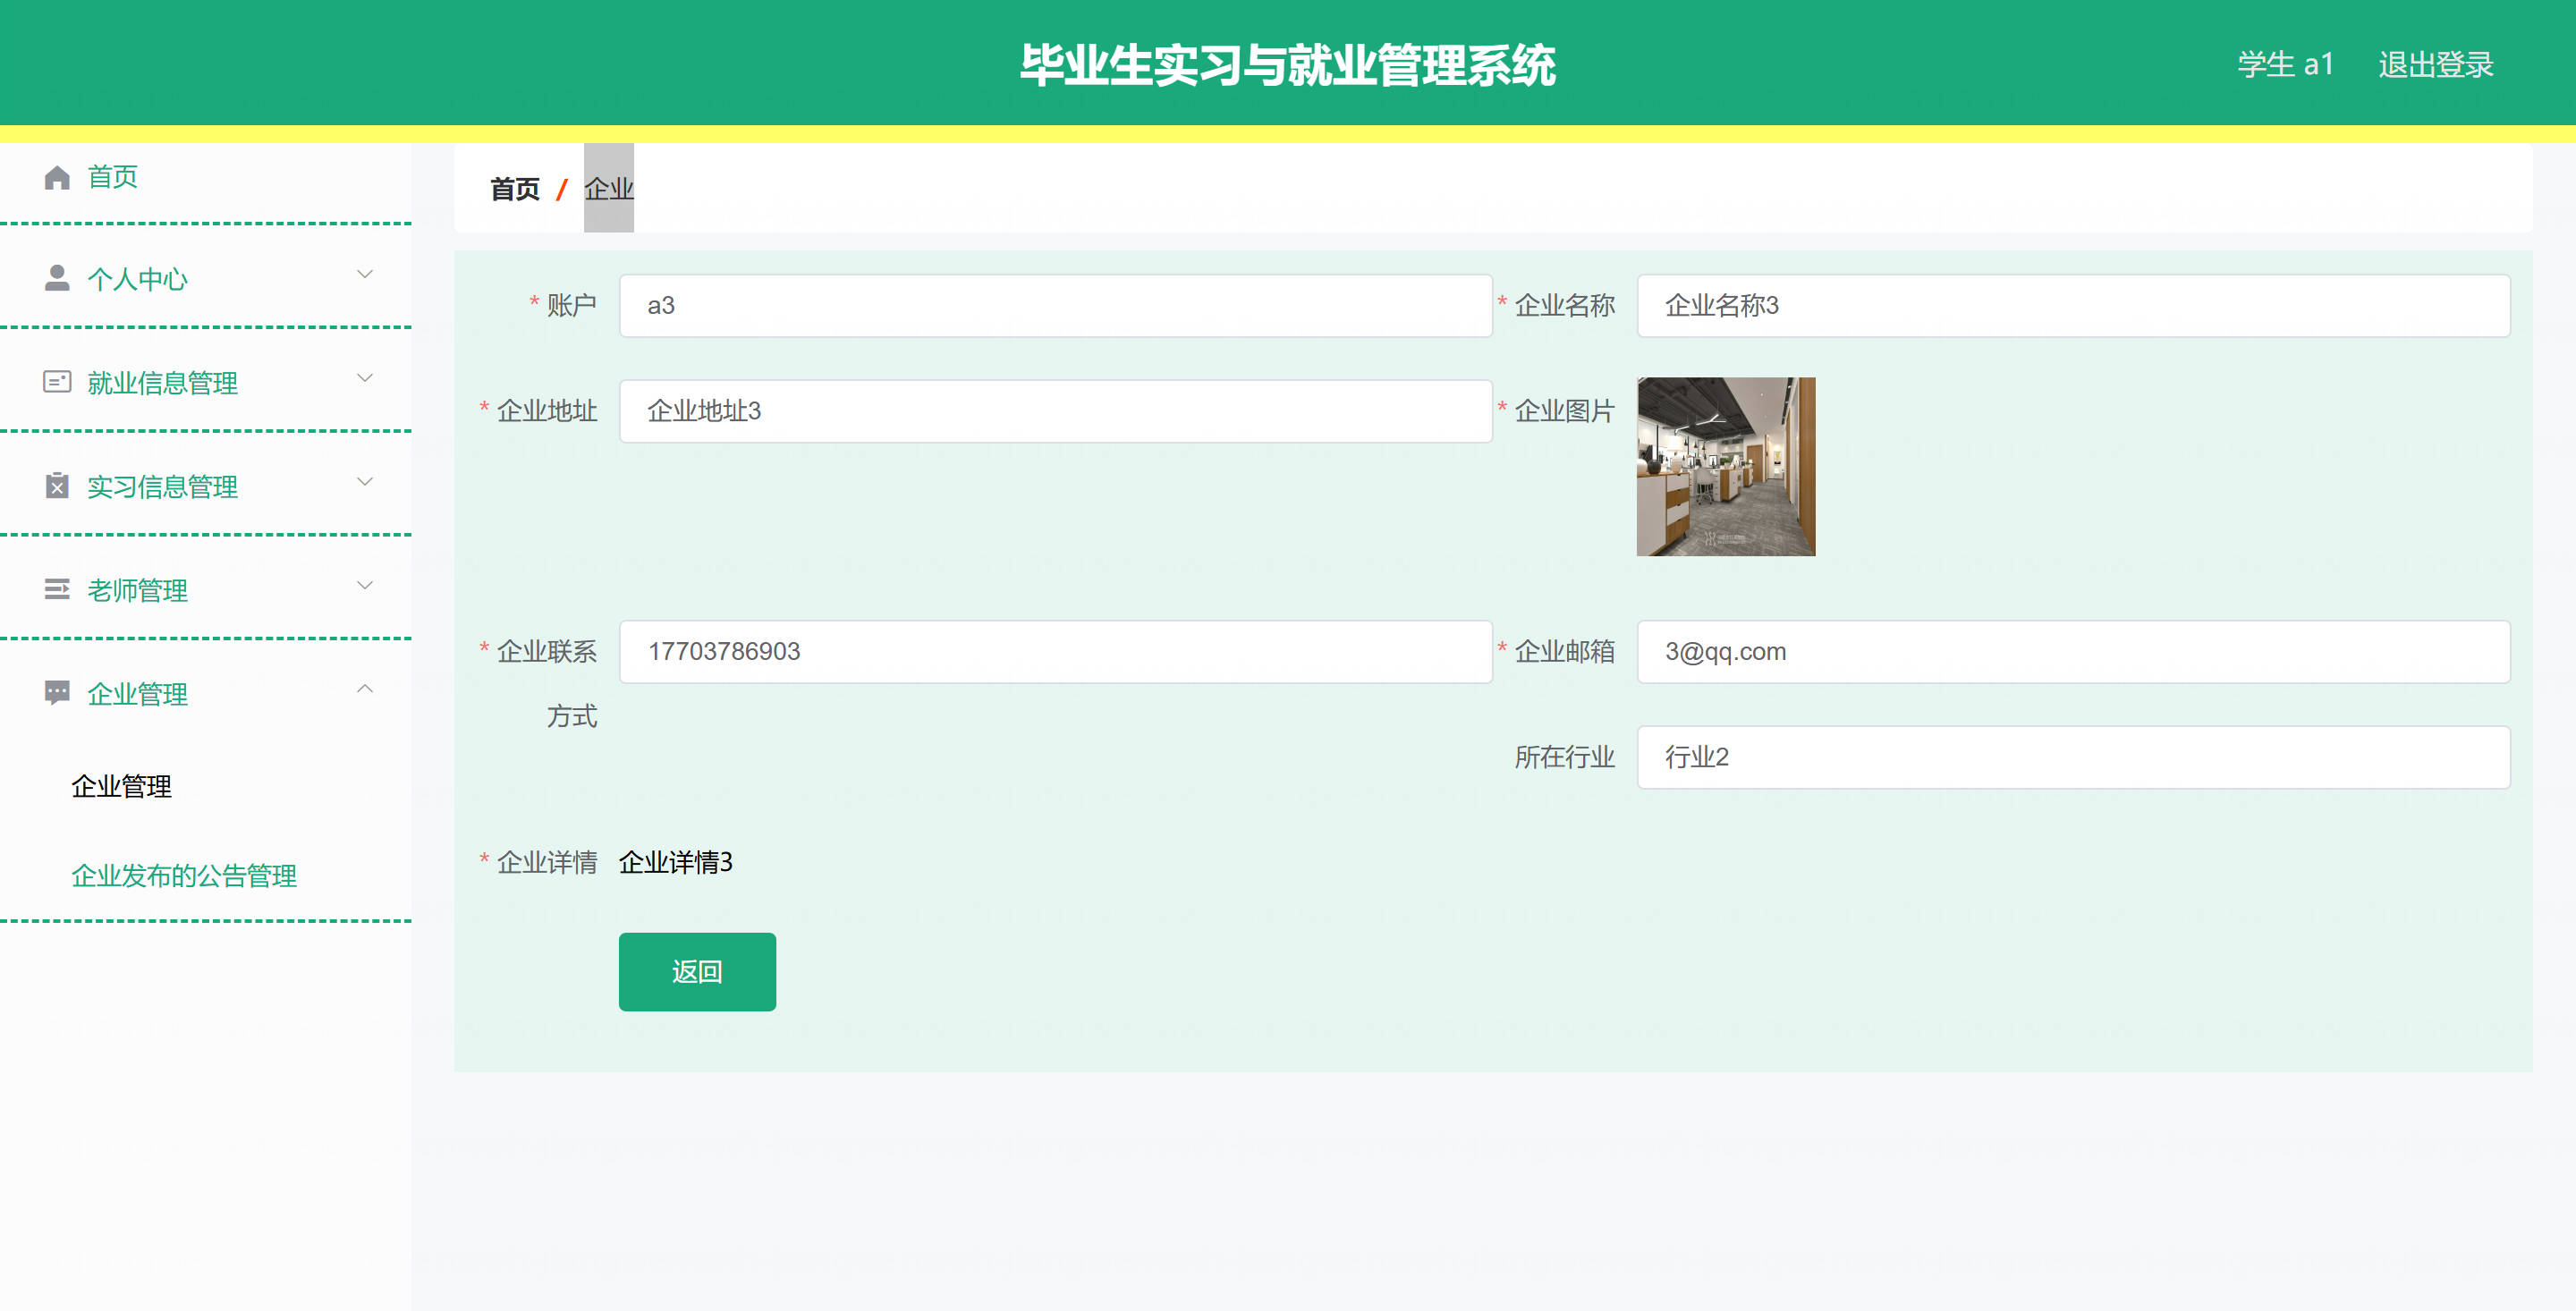This screenshot has width=2576, height=1311.
Task: Click the home icon in sidebar
Action: (57, 177)
